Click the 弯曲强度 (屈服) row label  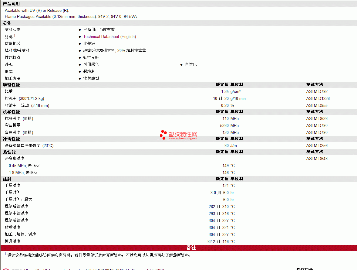coord(19,132)
